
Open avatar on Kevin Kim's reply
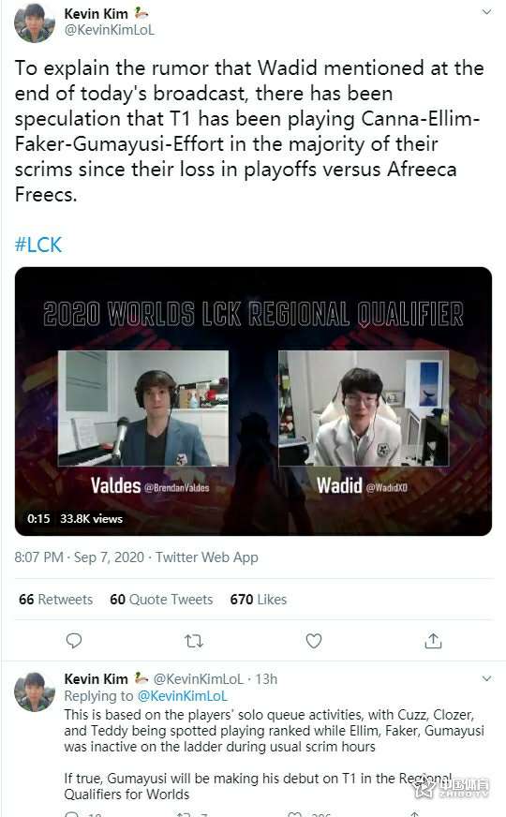pyautogui.click(x=35, y=691)
